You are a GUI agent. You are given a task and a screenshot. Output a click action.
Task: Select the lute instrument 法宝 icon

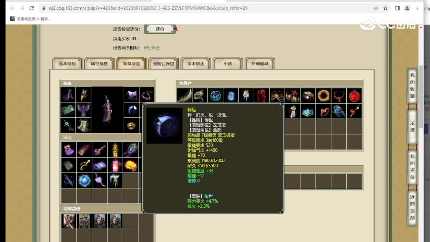click(x=100, y=150)
